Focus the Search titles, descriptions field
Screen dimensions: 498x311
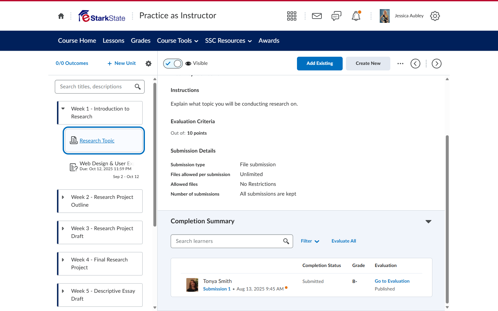pos(100,87)
